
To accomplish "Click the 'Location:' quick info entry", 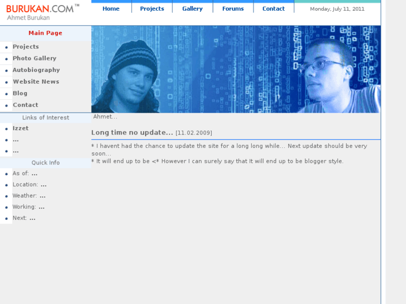I will [x=30, y=185].
